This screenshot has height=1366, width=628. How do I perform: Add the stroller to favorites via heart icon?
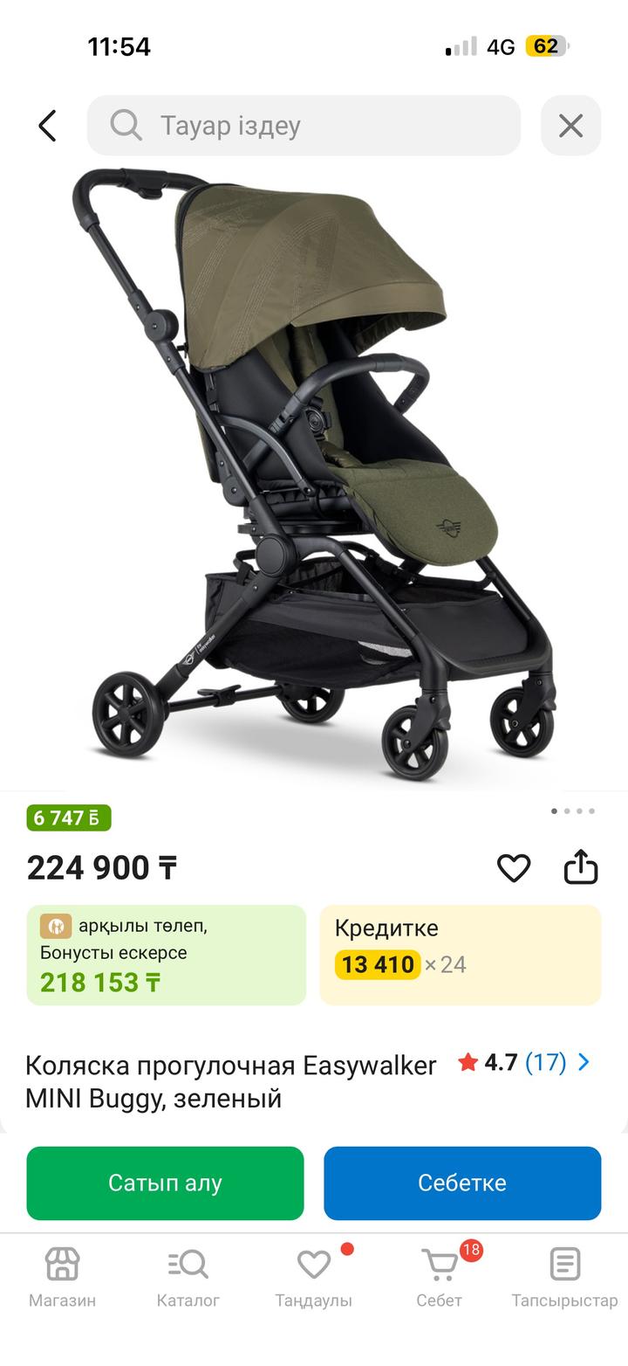pyautogui.click(x=514, y=867)
